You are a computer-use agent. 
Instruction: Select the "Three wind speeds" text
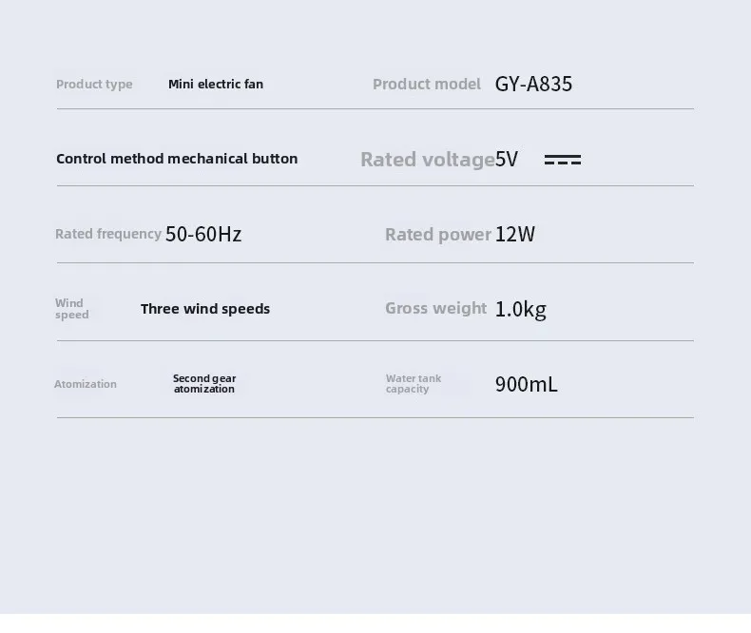click(x=205, y=309)
